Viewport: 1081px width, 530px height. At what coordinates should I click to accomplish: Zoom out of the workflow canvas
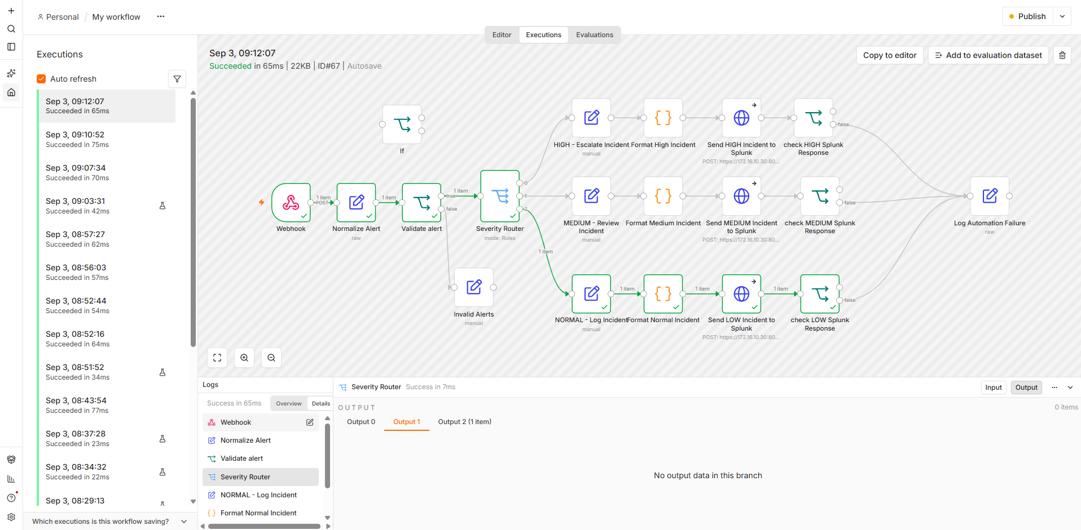271,358
